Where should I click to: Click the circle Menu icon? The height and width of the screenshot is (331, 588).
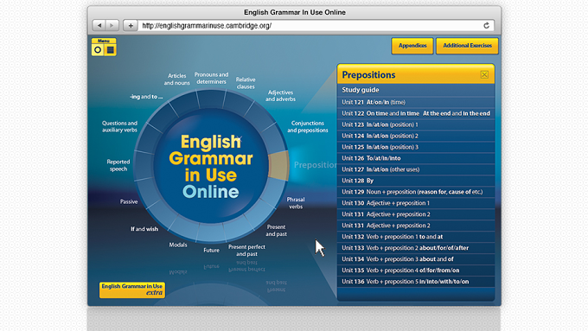(x=98, y=50)
